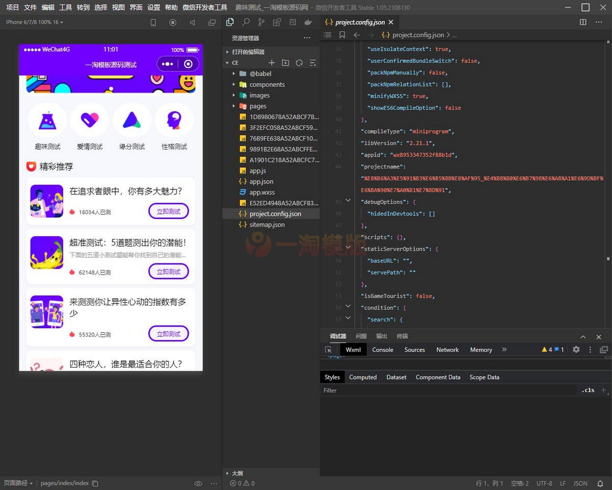The width and height of the screenshot is (612, 490).
Task: Open the 页面路径 dropdown
Action: coord(18,483)
